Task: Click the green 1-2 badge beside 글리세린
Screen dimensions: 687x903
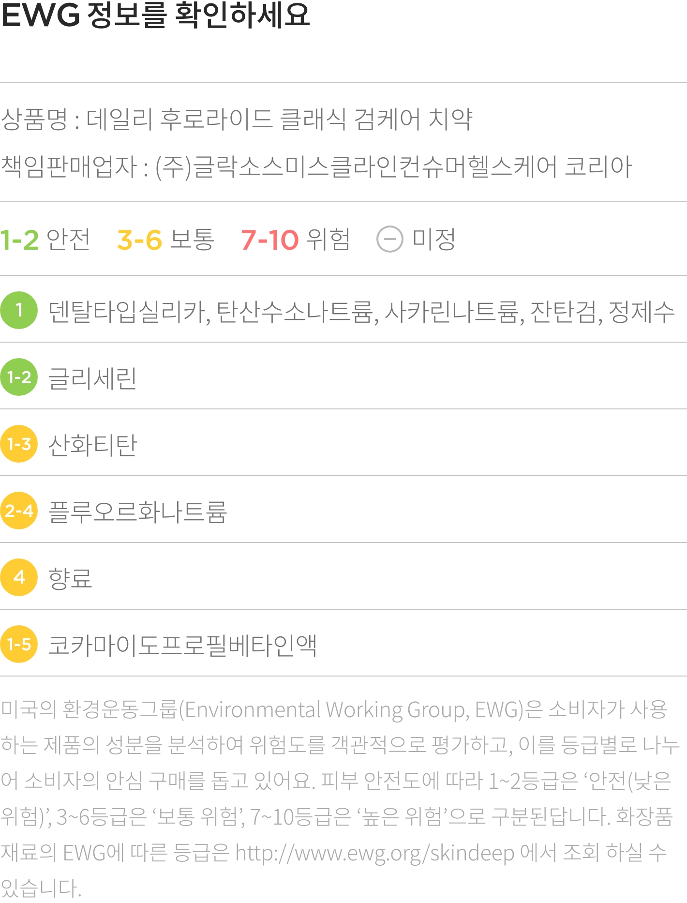Action: tap(19, 377)
